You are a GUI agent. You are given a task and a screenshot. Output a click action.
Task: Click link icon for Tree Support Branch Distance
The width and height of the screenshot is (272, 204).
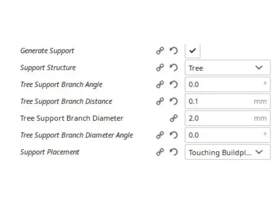[160, 101]
